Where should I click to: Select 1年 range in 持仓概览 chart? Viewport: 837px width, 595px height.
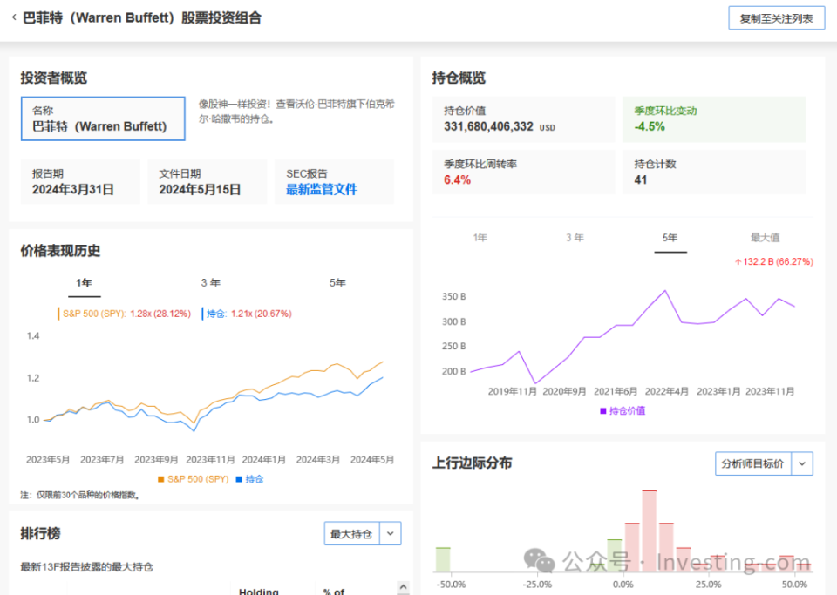(480, 237)
